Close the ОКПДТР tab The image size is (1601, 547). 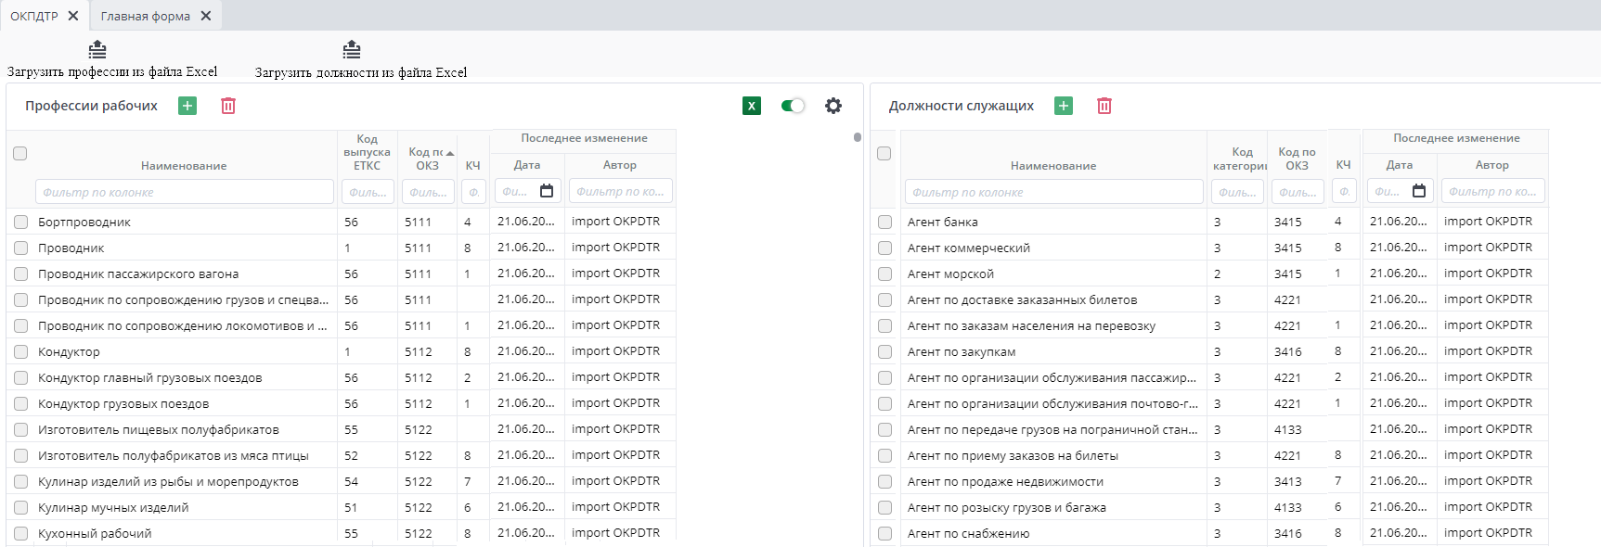pyautogui.click(x=73, y=16)
